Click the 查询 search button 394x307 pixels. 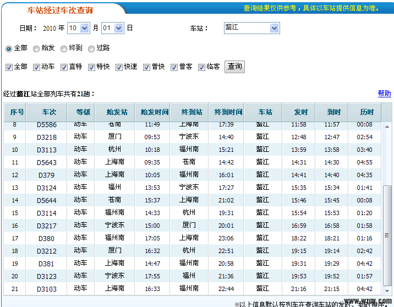click(x=234, y=67)
